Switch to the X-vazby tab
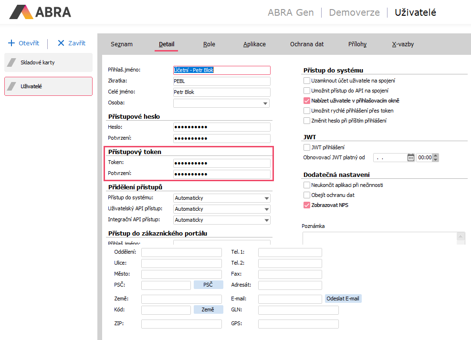This screenshot has width=471, height=340. [403, 44]
